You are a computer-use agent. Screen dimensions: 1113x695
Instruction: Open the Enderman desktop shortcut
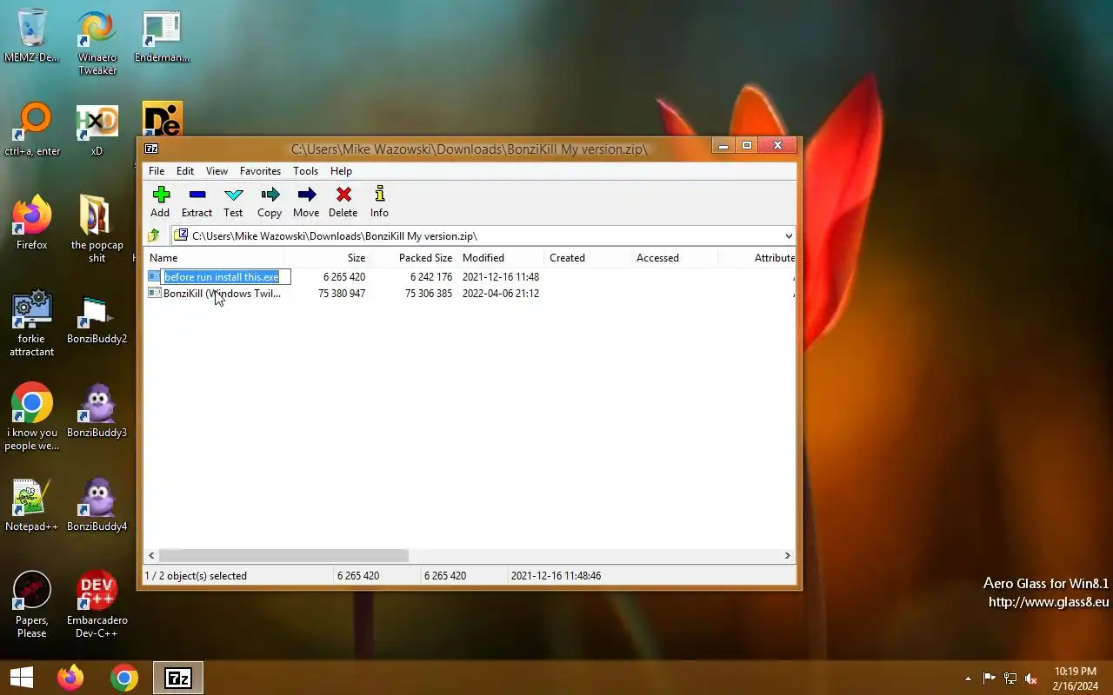(x=162, y=36)
